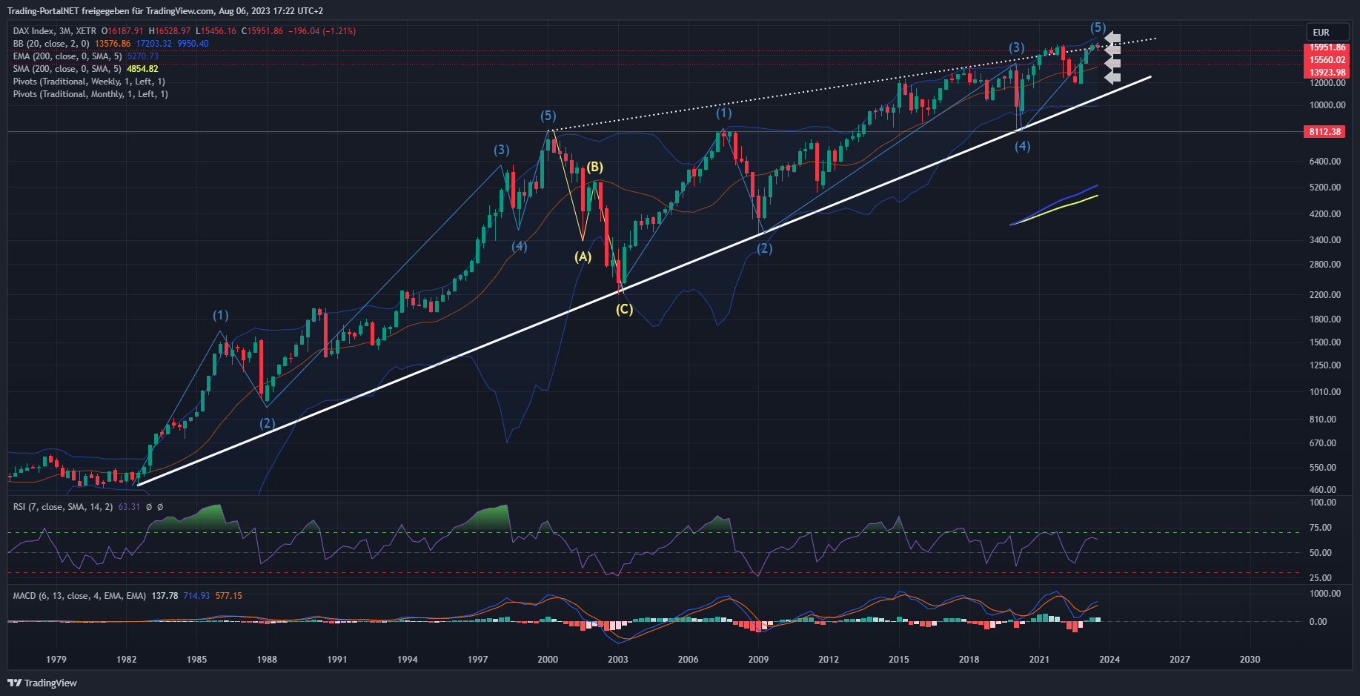Click the yellow (B) wave label

(594, 167)
